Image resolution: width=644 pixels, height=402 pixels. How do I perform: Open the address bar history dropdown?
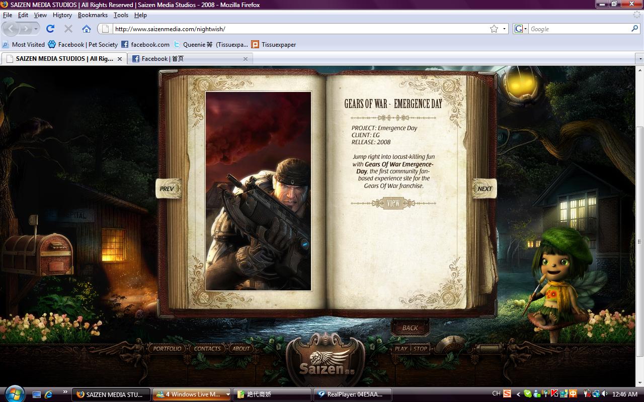click(504, 29)
